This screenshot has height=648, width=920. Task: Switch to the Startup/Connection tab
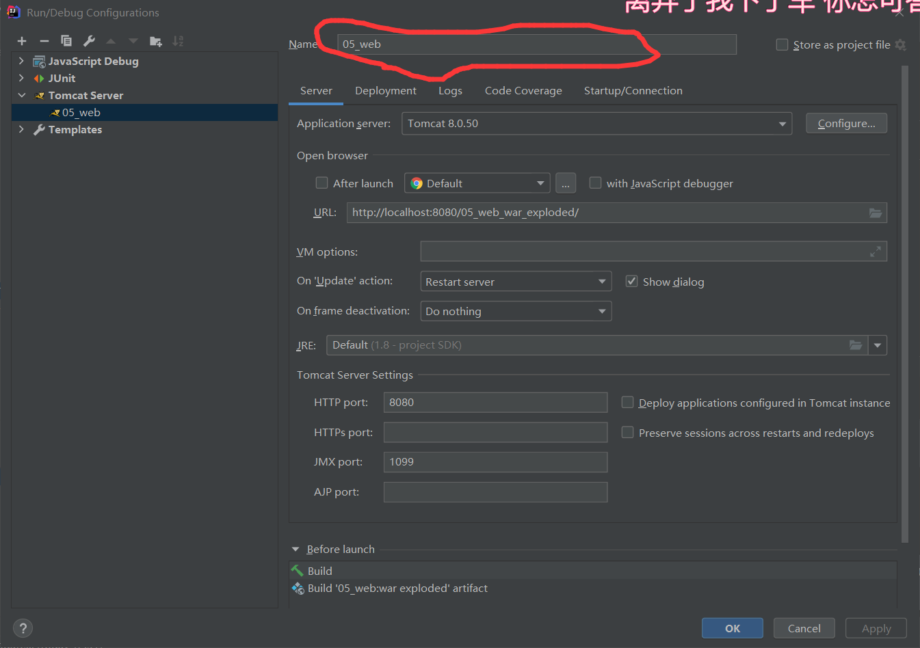[633, 91]
